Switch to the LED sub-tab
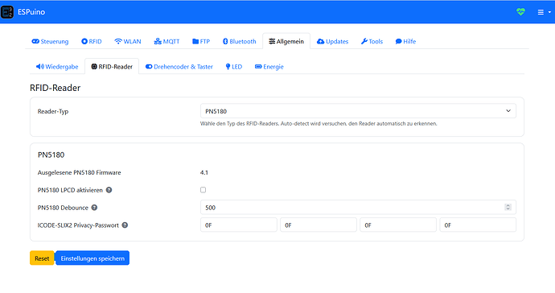The height and width of the screenshot is (293, 555). pyautogui.click(x=234, y=67)
